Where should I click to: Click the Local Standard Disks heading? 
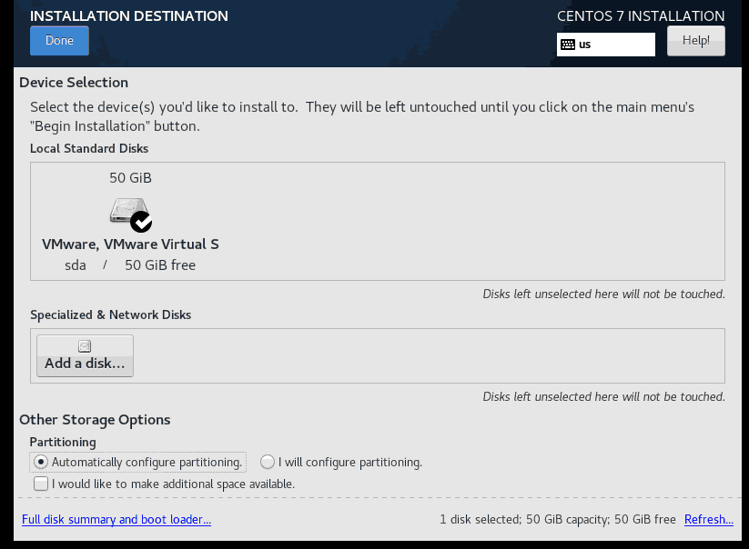pyautogui.click(x=89, y=149)
